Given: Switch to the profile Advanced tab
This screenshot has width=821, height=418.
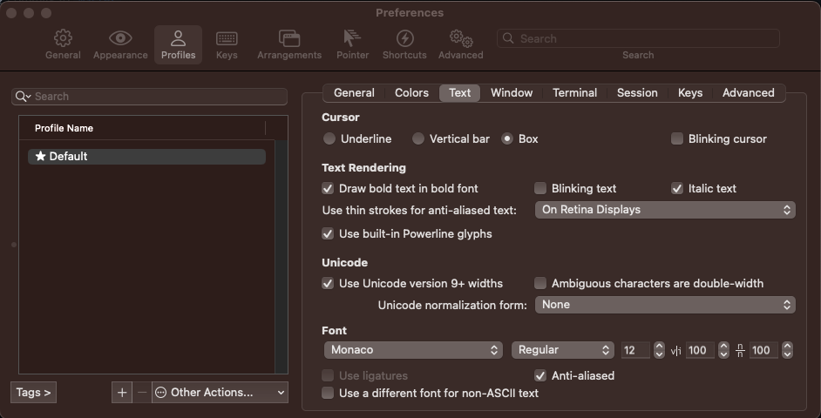Looking at the screenshot, I should pos(748,92).
